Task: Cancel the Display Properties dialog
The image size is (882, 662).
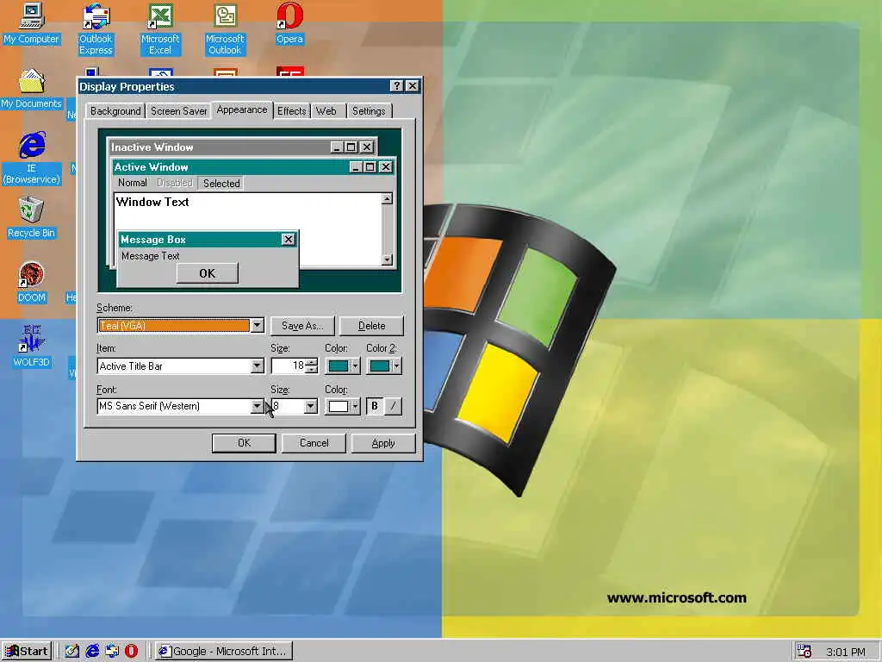Action: tap(314, 443)
